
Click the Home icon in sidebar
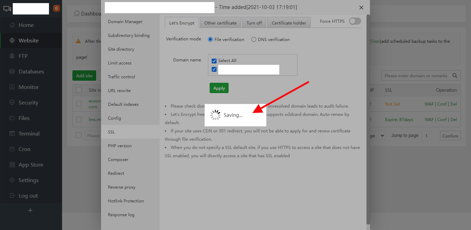tap(12, 25)
